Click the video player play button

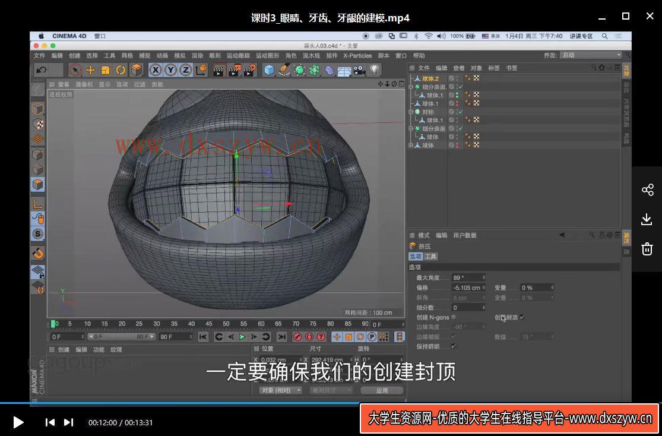pos(18,422)
